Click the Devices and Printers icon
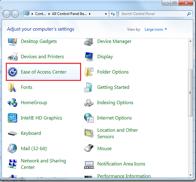The width and height of the screenshot is (196, 182). 12,57
